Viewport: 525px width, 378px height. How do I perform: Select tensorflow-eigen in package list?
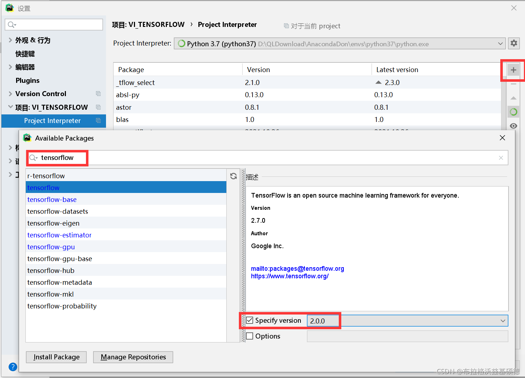point(126,223)
